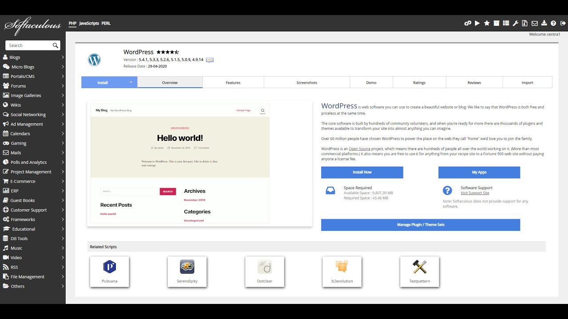The image size is (568, 319).
Task: Expand the Mails category arrow
Action: coord(63,152)
